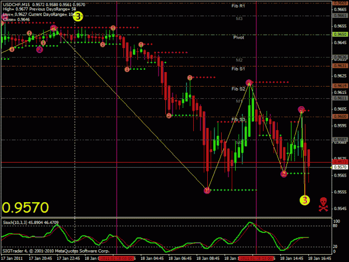
Task: Click the 18 Jan 06:45 time label
Action: pos(180,259)
